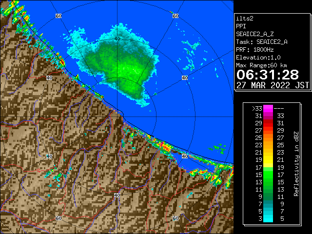312x234 pixels.
Task: Click the radar site name ilts2
Action: point(245,19)
